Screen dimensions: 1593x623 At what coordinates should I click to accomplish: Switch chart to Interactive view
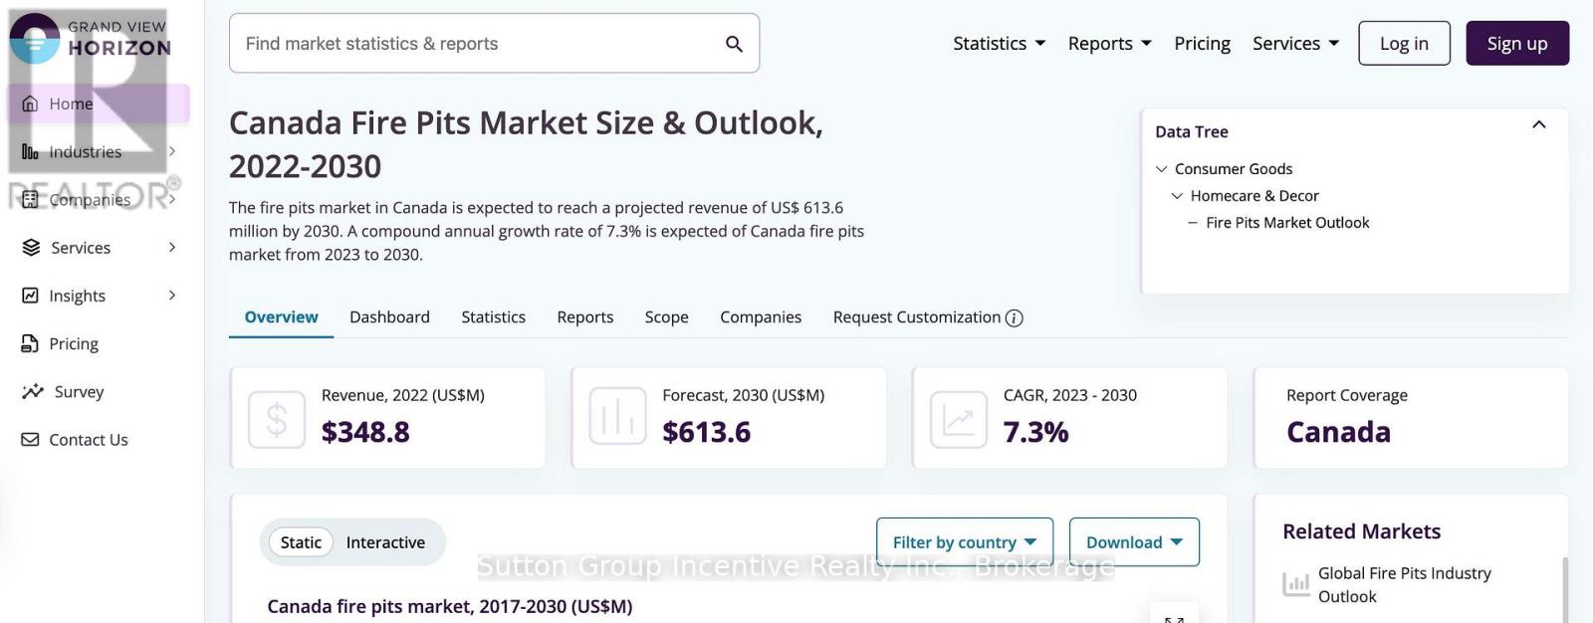(x=385, y=542)
